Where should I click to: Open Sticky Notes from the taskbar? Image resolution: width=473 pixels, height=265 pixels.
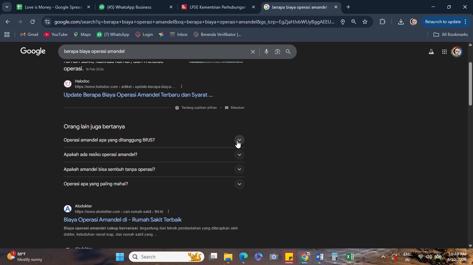tap(289, 257)
